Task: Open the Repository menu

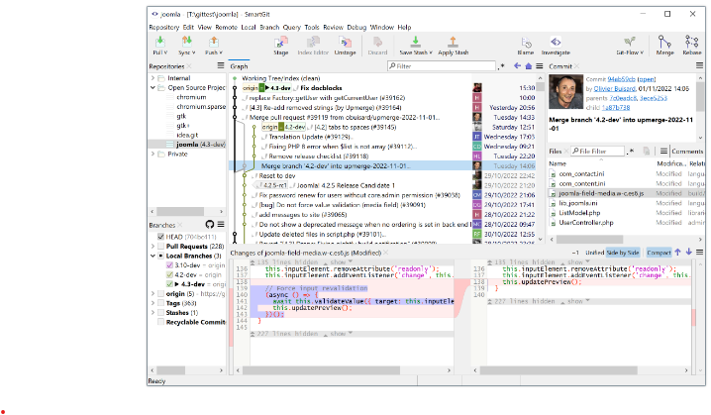Action: pos(163,27)
